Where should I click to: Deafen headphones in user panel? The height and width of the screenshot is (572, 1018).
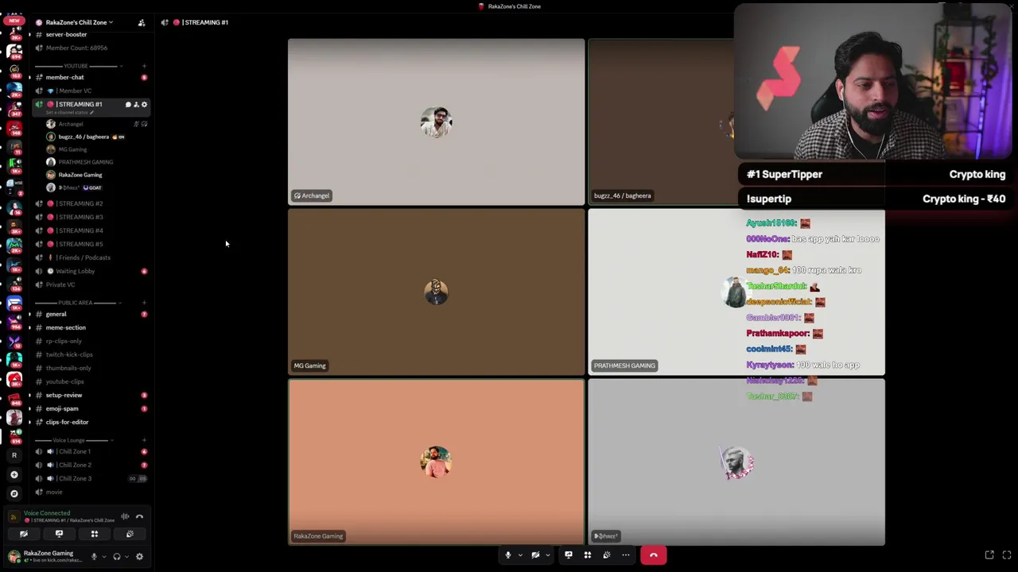(x=117, y=556)
